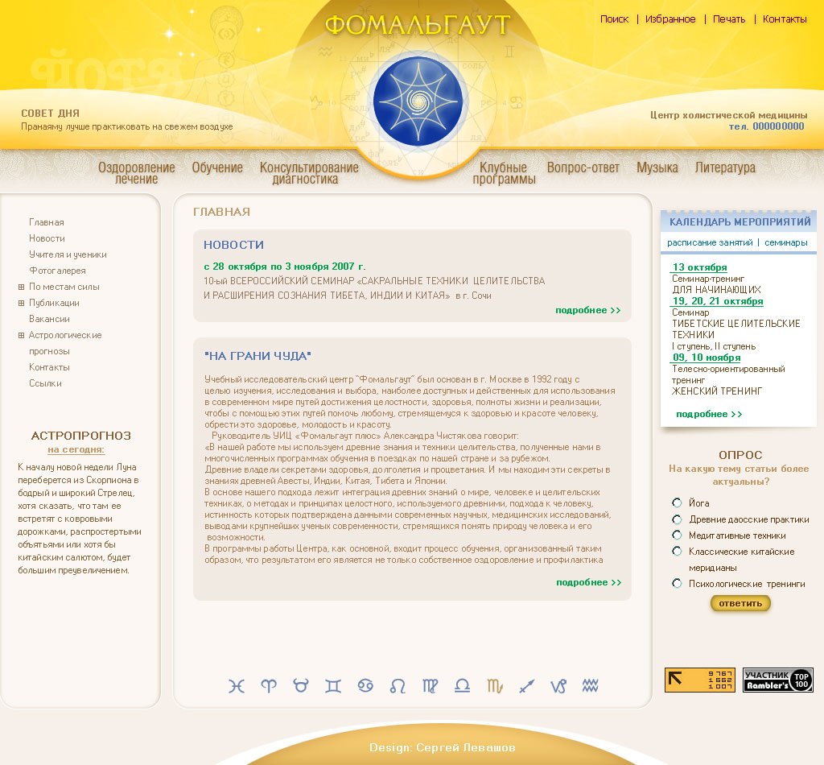The height and width of the screenshot is (765, 824).
Task: Go to Вопрос-ответ section
Action: (583, 167)
